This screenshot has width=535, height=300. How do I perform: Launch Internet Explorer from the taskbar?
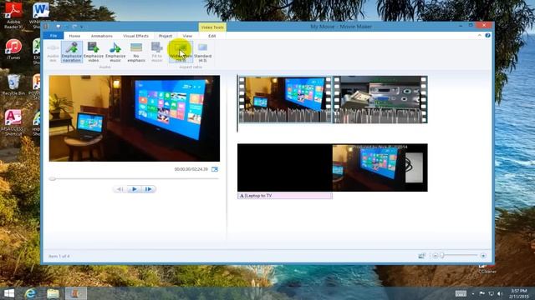(30, 293)
